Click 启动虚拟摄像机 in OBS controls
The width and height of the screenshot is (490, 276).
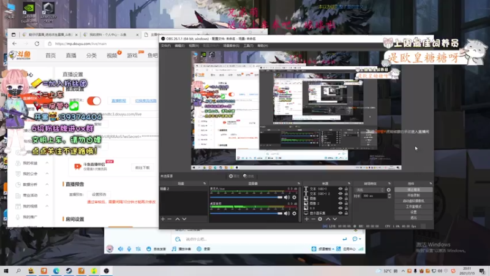(x=413, y=201)
